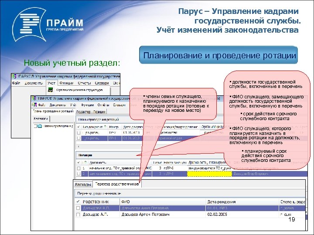Sort by Дата документа column header

point(133,127)
